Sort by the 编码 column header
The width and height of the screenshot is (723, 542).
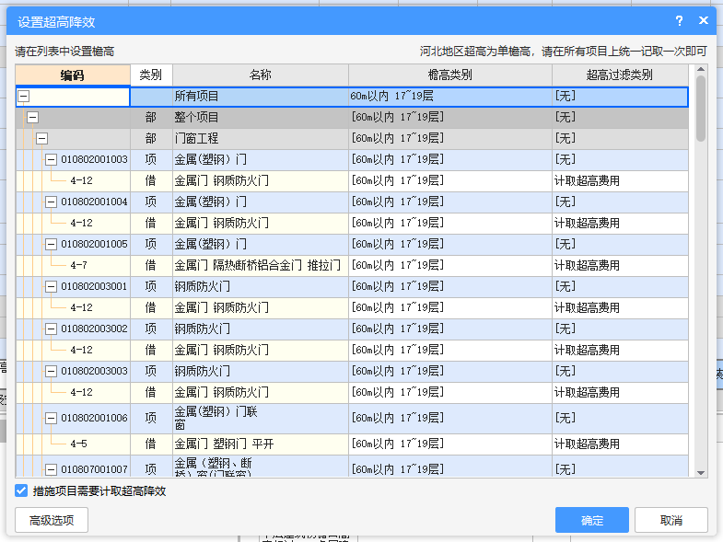tap(73, 75)
